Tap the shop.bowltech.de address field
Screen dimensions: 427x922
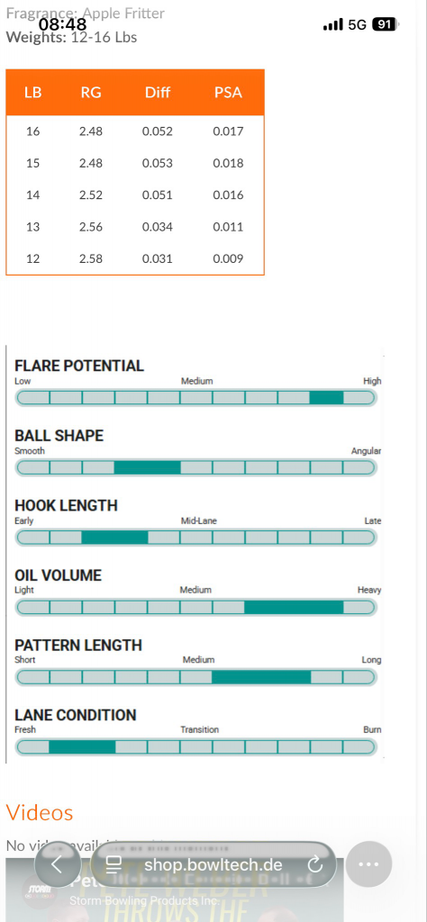click(x=213, y=864)
